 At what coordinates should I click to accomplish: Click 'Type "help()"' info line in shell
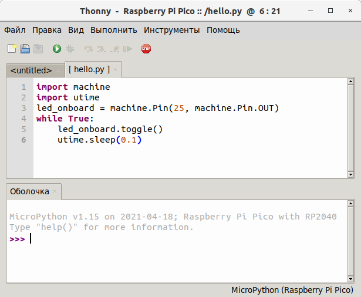pos(102,227)
